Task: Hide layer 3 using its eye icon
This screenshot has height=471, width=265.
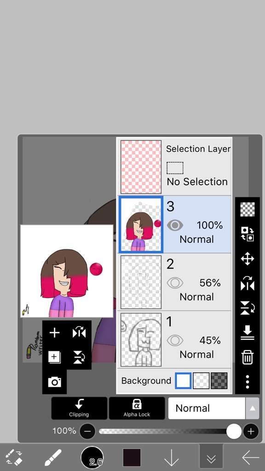Action: click(x=175, y=225)
